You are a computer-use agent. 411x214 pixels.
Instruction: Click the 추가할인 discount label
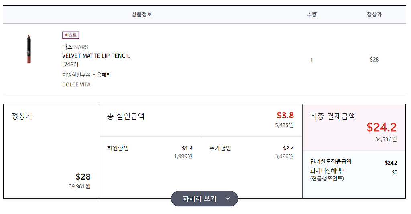tap(220, 148)
